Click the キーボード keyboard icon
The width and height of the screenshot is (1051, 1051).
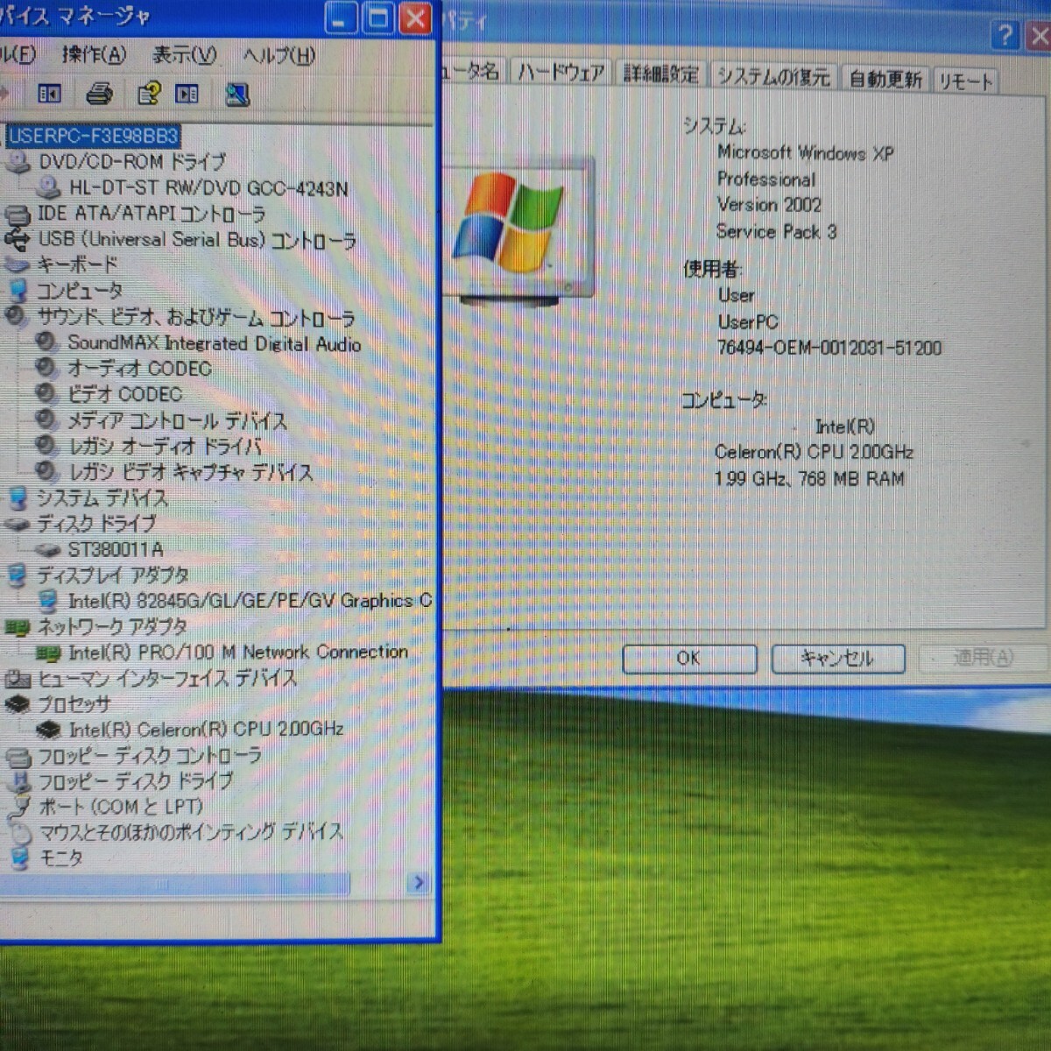17,265
